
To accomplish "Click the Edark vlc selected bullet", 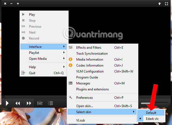I will tap(140, 119).
